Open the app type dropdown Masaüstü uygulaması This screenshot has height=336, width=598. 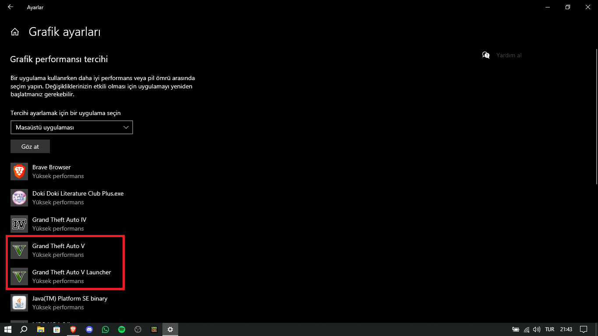(x=72, y=127)
